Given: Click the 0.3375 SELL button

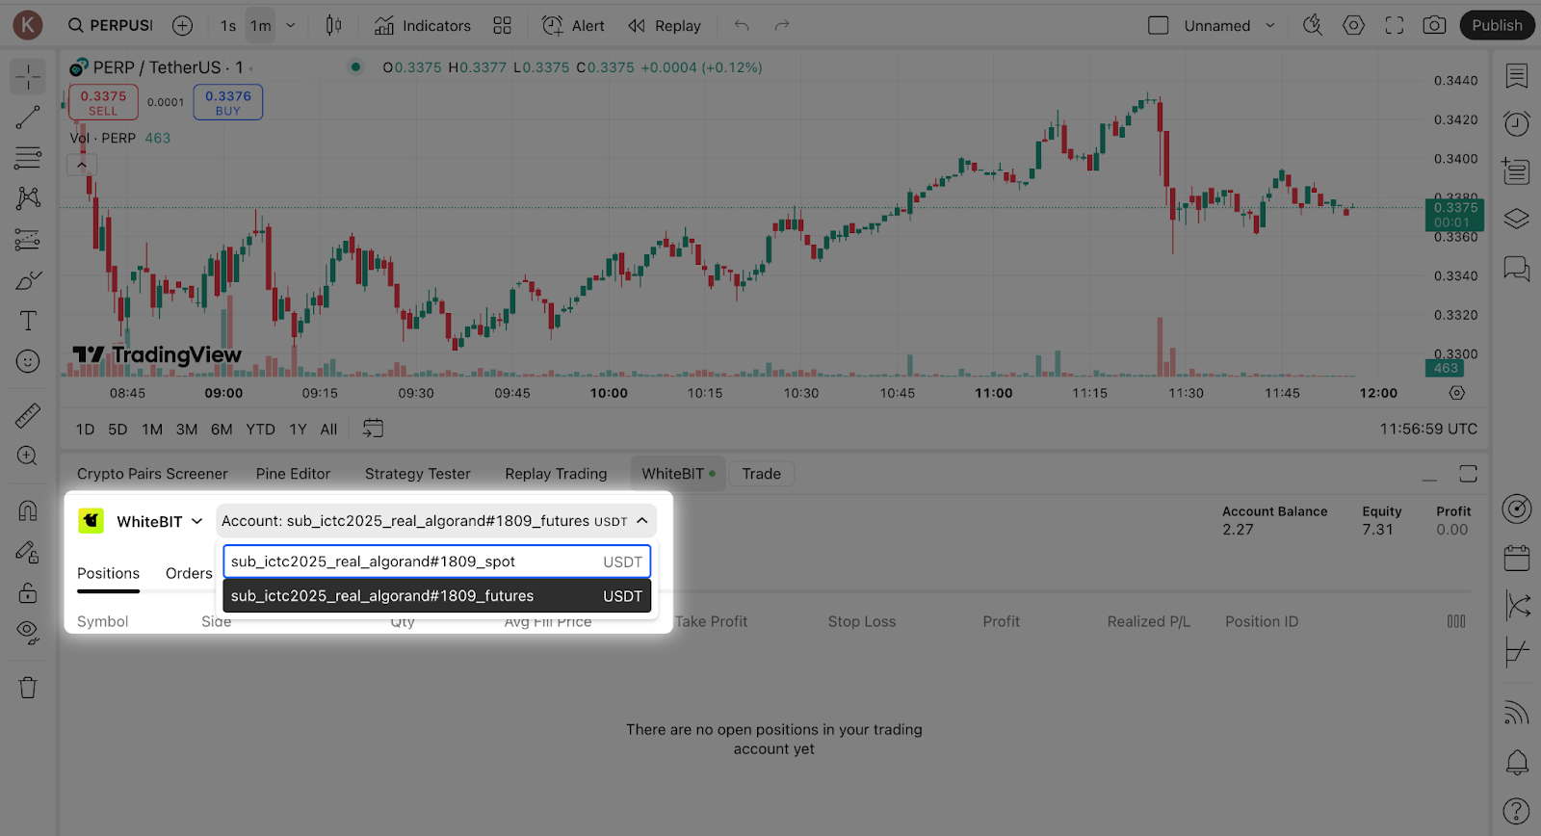Looking at the screenshot, I should pyautogui.click(x=103, y=102).
